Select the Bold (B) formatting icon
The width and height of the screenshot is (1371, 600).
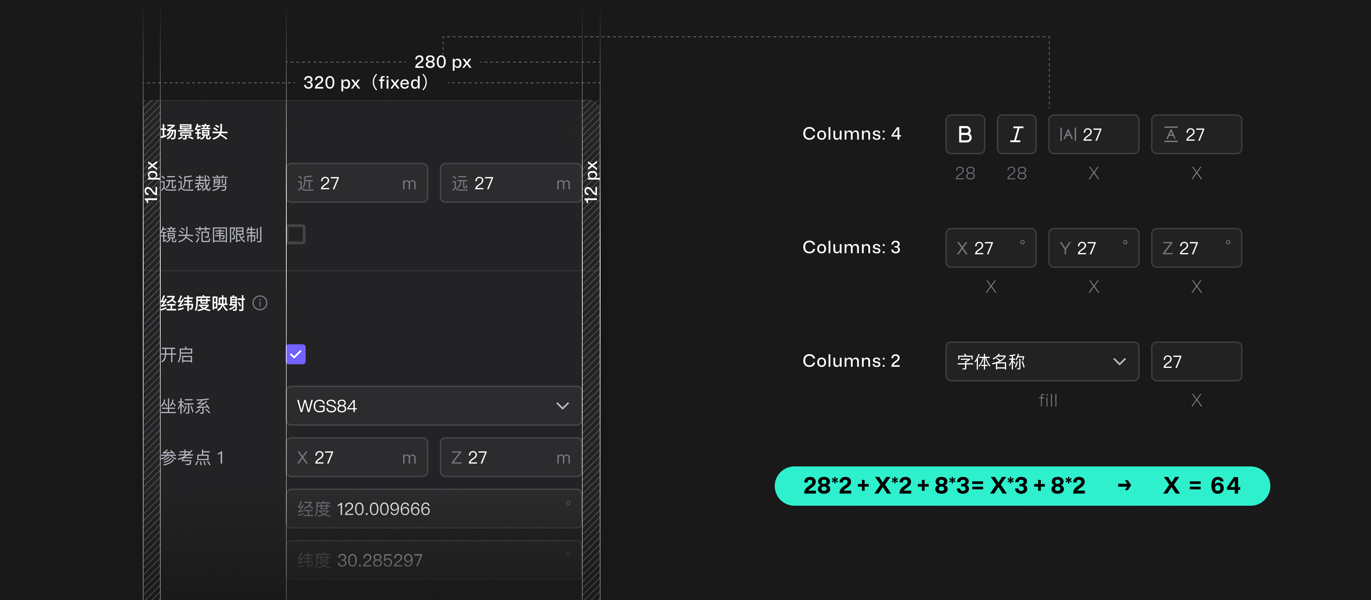[965, 134]
